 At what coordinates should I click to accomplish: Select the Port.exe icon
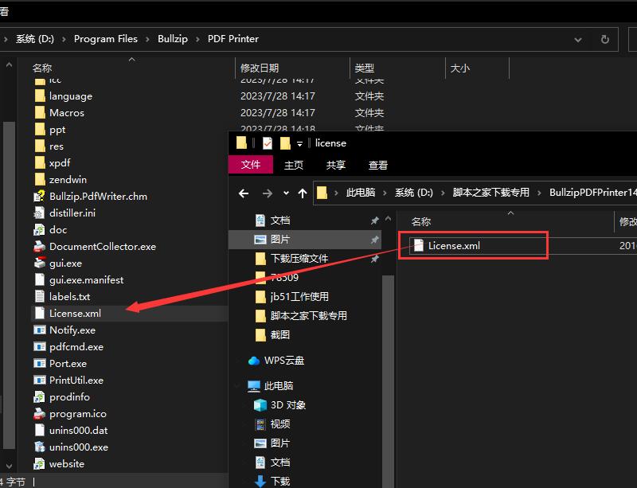pyautogui.click(x=39, y=363)
